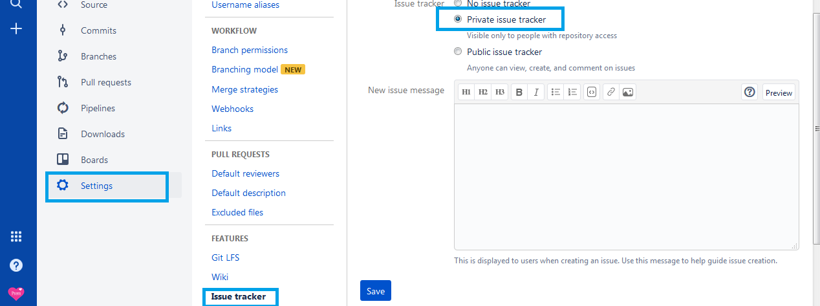Select No issue tracker radio option
This screenshot has width=820, height=306.
click(x=458, y=4)
